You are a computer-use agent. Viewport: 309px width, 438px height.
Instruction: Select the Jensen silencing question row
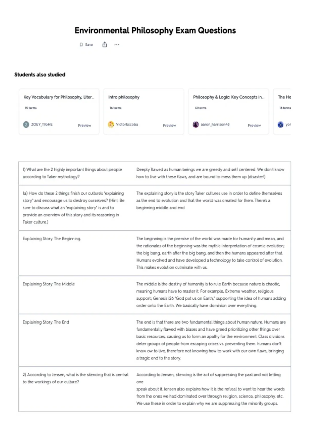154,389
